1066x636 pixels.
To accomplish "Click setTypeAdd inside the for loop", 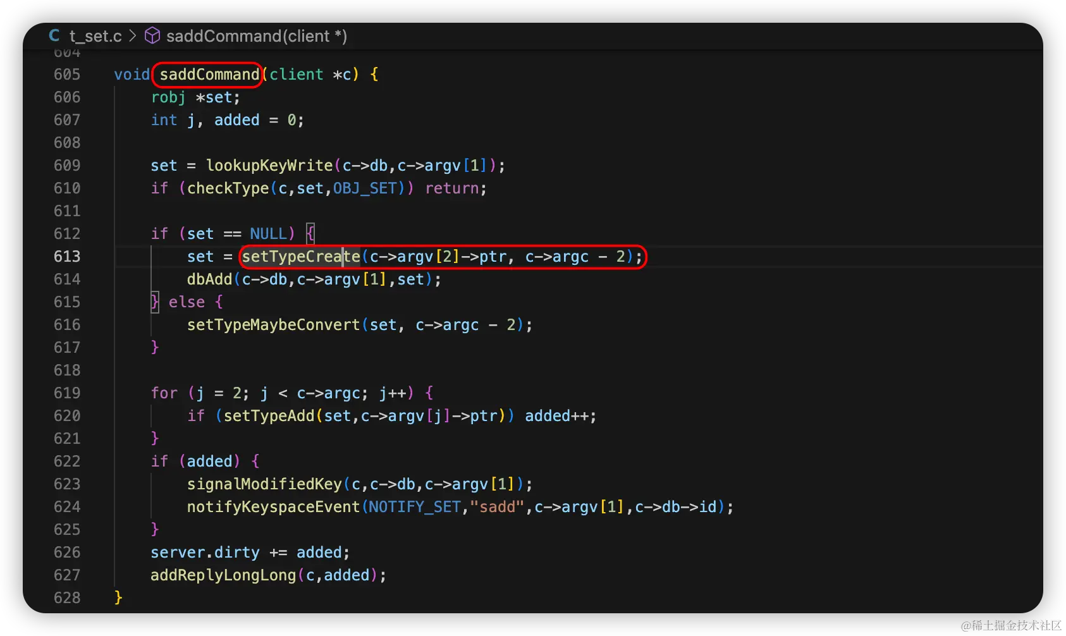I will pos(269,416).
